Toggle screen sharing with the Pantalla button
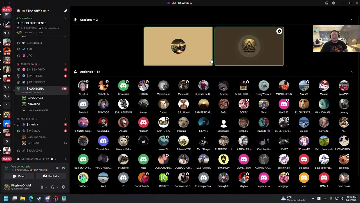Image resolution: width=360 pixels, height=203 pixels. [51, 176]
